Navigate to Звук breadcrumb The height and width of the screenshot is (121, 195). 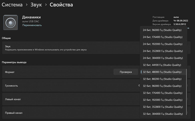tap(36, 5)
